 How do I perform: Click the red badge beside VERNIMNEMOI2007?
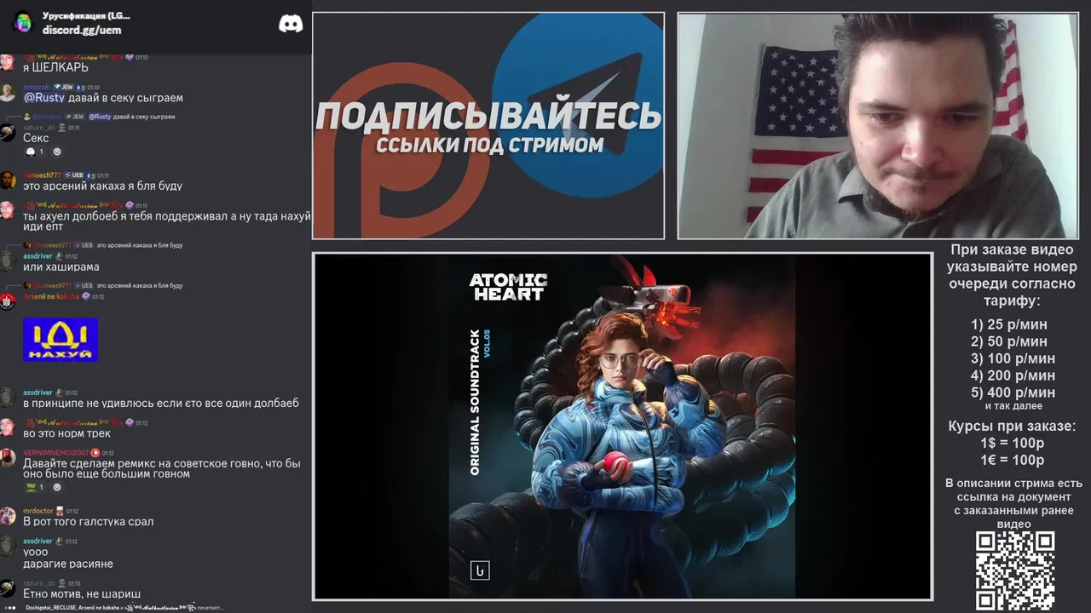click(95, 453)
